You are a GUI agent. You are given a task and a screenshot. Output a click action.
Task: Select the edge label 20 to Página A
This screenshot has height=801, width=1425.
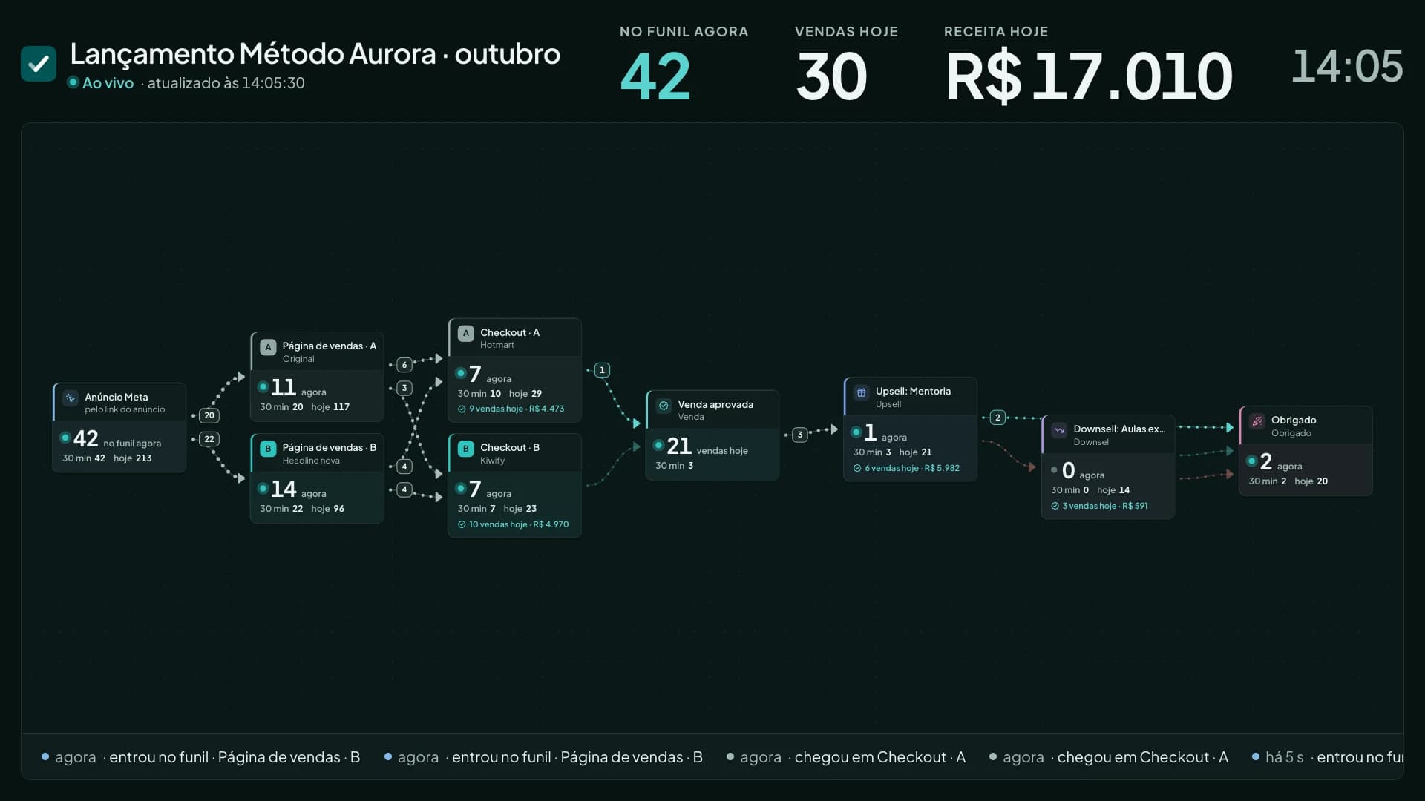tap(209, 415)
